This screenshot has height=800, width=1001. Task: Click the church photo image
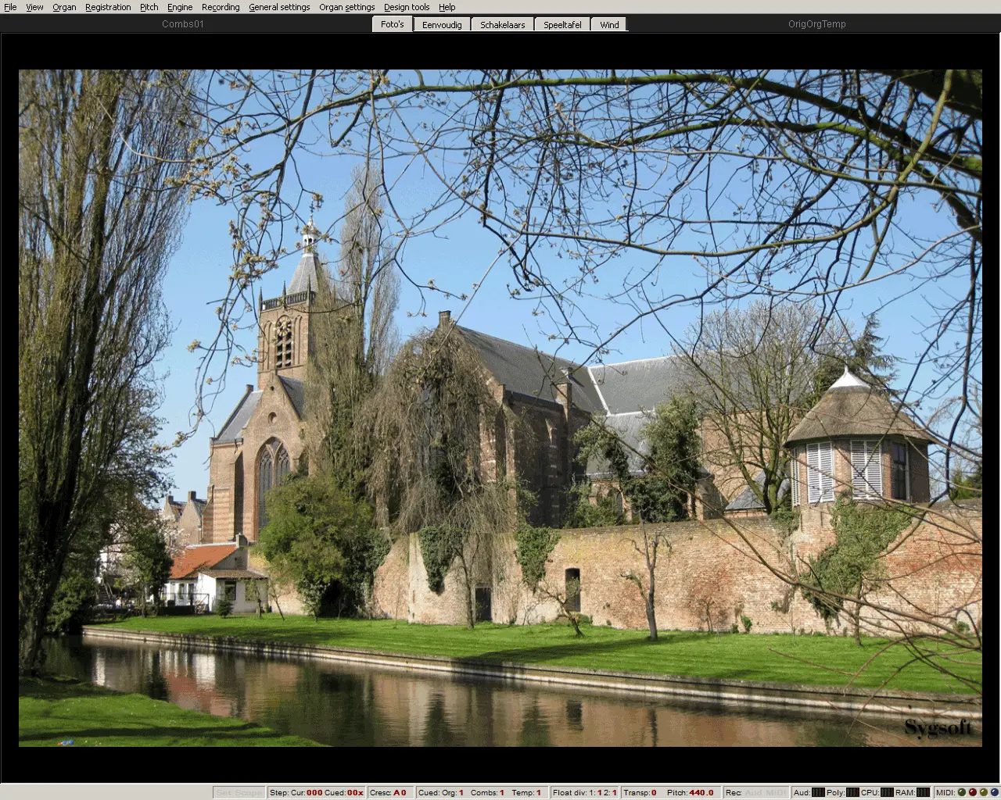(x=500, y=408)
